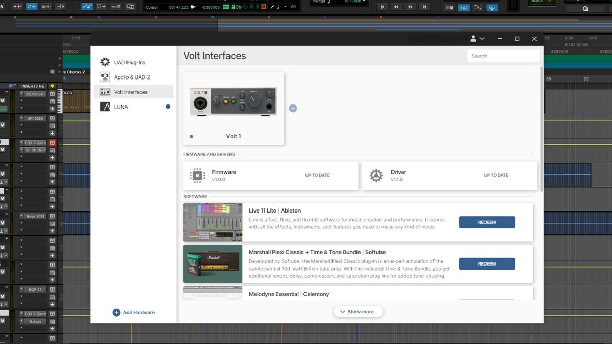Click the Firmware chip icon
This screenshot has height=344, width=612.
(197, 176)
